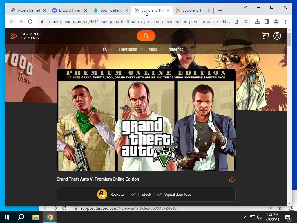Go back in front Chrome window
The width and height of the screenshot is (297, 223).
click(12, 21)
